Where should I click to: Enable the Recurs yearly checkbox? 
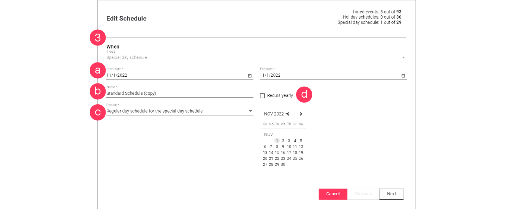tap(262, 96)
